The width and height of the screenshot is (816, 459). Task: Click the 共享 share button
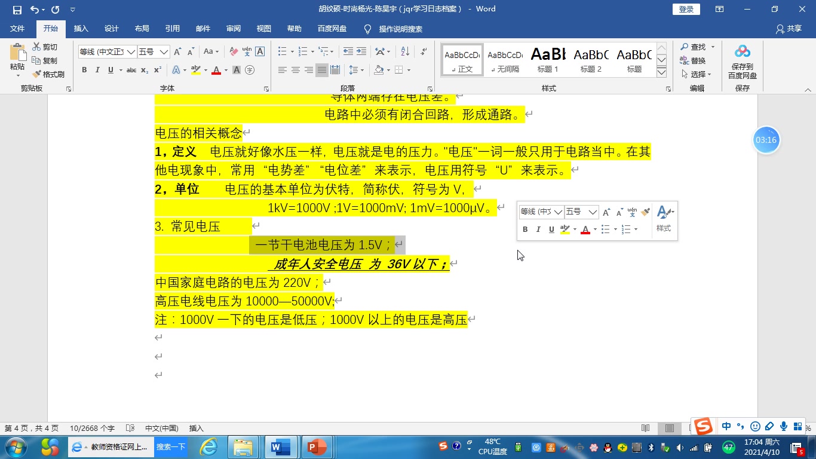pos(789,29)
